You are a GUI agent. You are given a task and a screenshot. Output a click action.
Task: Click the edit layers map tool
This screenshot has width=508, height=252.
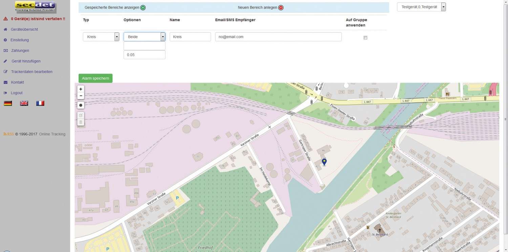pos(81,115)
